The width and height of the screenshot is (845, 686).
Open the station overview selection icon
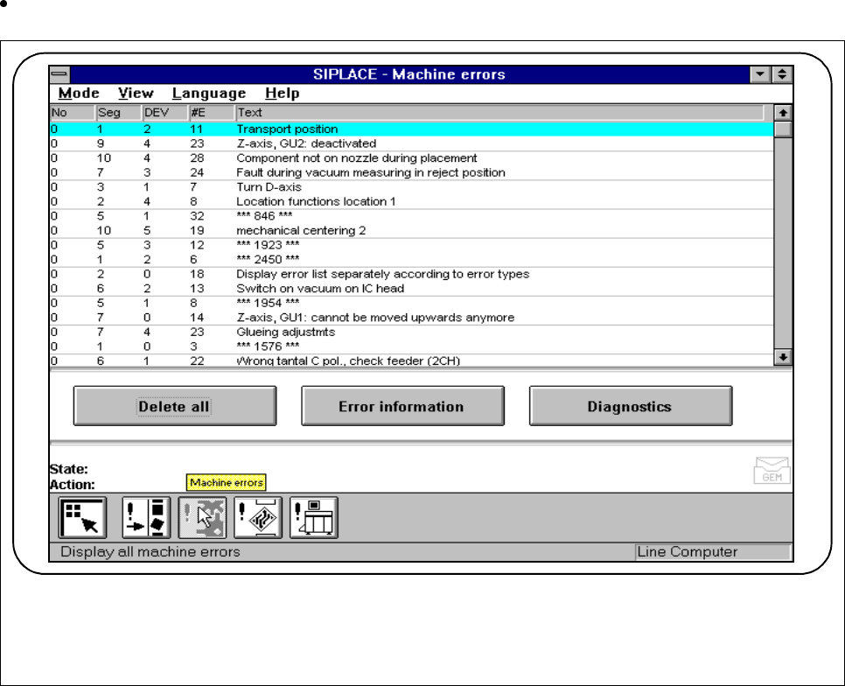(82, 518)
